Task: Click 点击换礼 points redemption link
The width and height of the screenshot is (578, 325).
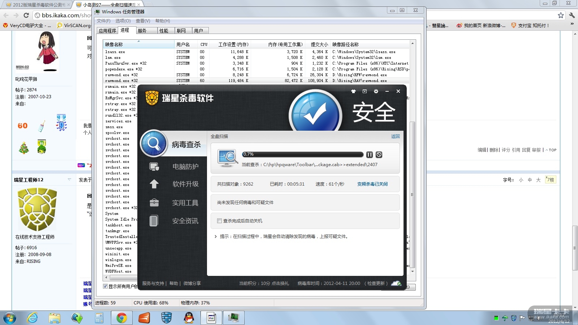Action: [x=280, y=283]
